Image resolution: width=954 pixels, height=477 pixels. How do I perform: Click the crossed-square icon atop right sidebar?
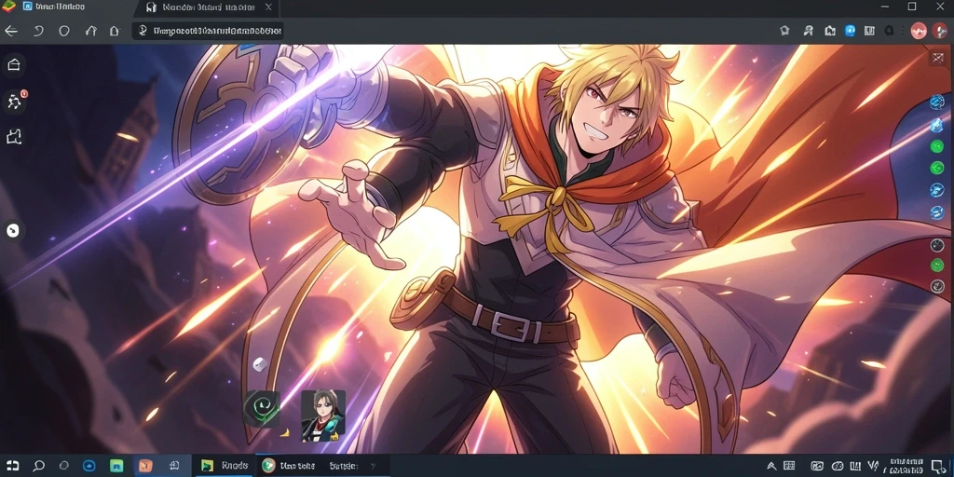pos(937,58)
